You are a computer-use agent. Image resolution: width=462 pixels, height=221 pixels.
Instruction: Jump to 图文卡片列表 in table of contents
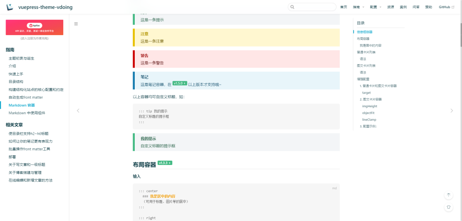point(366,66)
